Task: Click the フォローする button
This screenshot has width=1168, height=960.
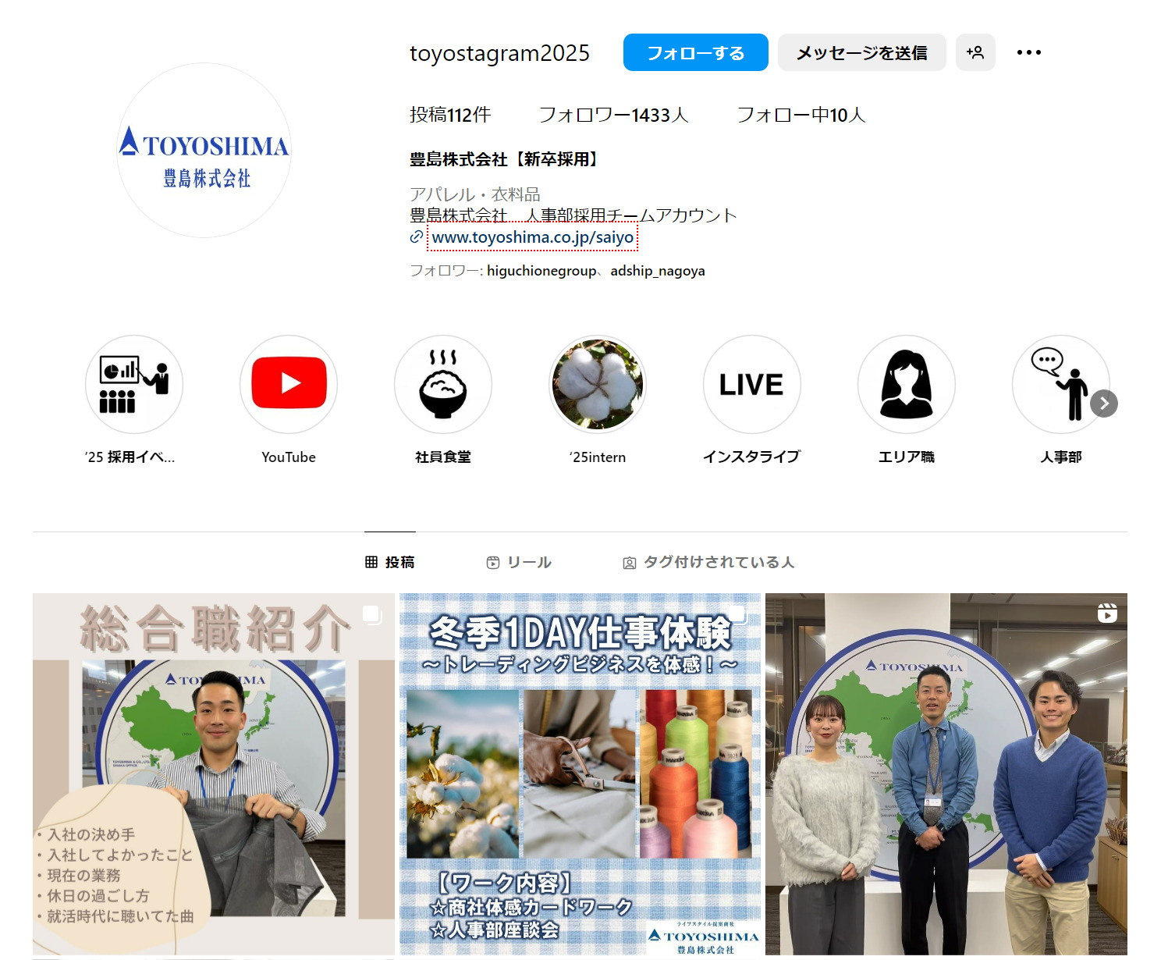Action: [x=695, y=52]
